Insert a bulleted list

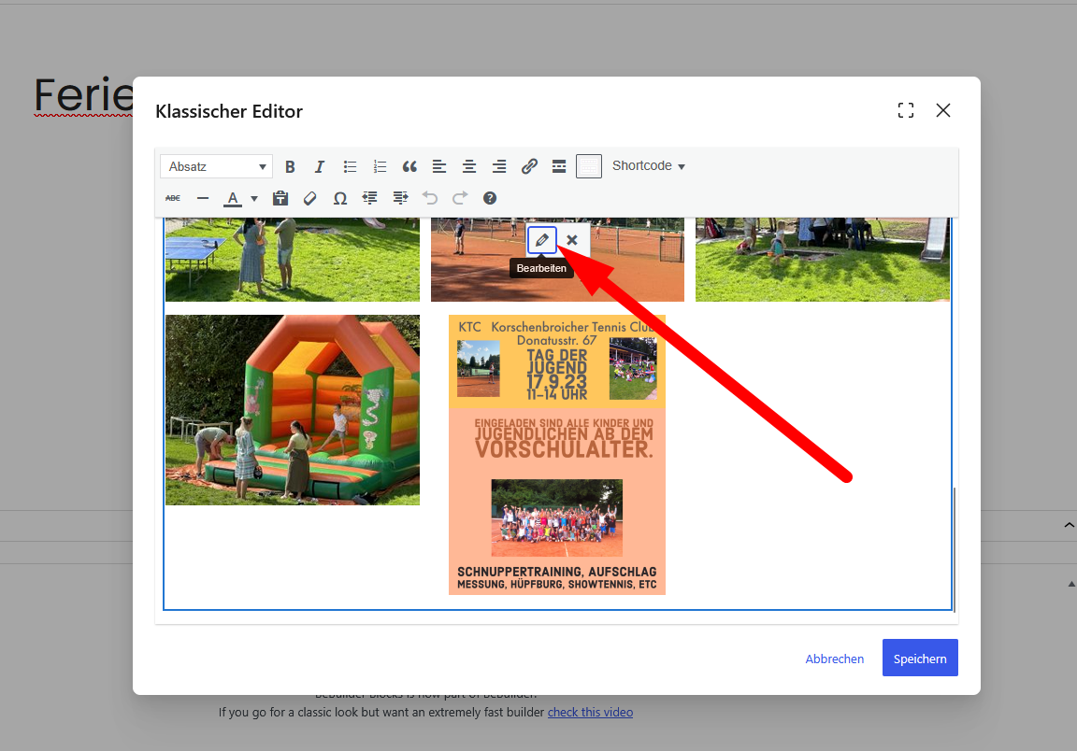pos(350,167)
